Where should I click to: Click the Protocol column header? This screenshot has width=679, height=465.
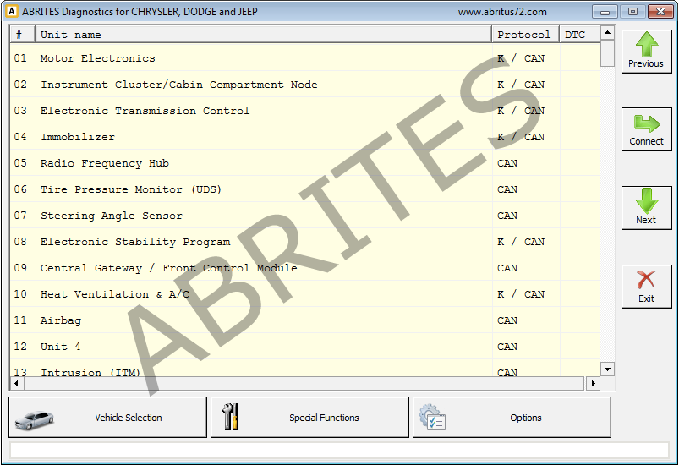(526, 35)
